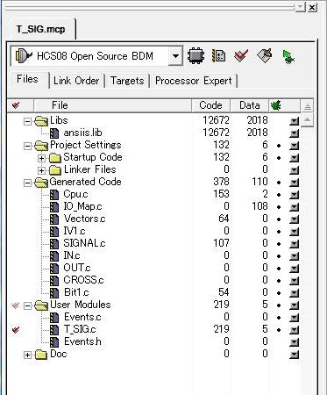Click the scrollbar up arrow
Image resolution: width=327 pixels, height=395 pixels.
[307, 119]
